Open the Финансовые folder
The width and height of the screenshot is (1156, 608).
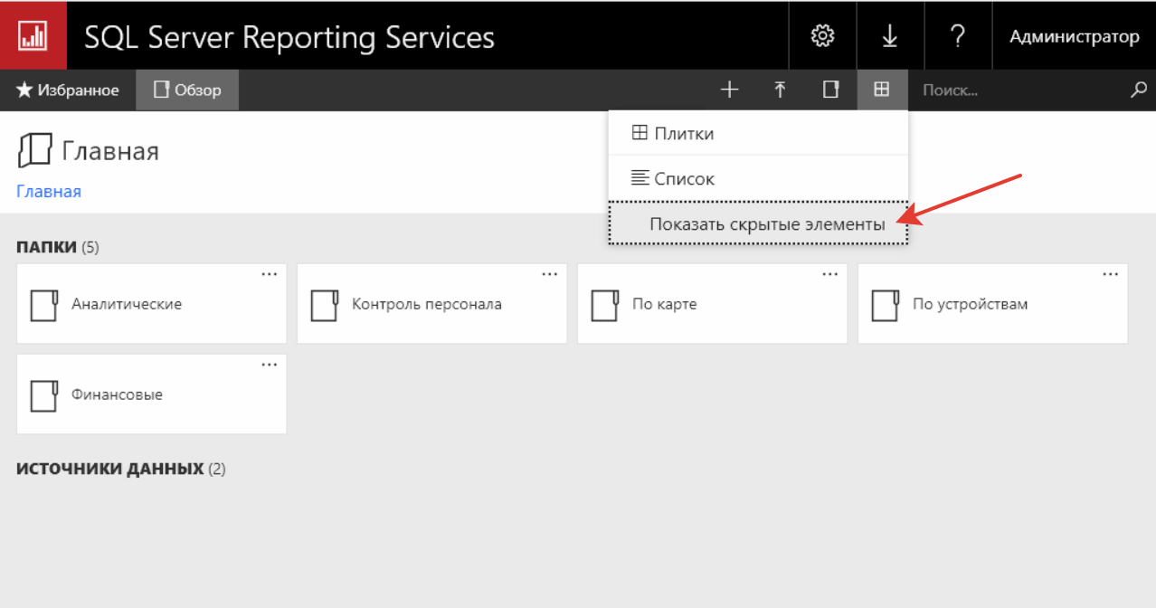(152, 394)
